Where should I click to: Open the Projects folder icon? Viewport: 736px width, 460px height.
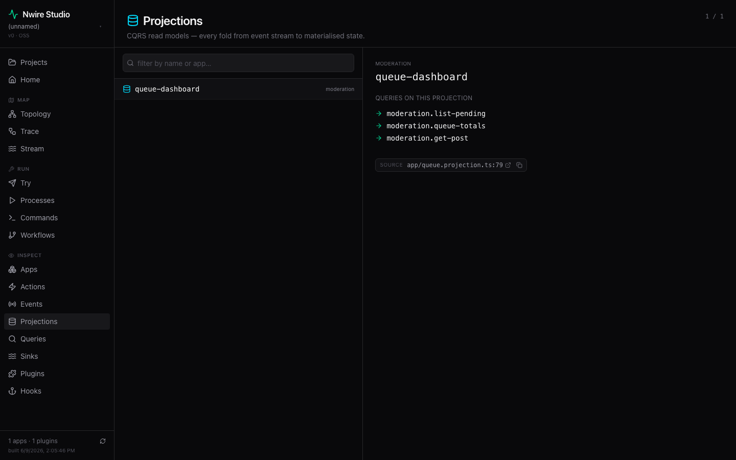pos(12,62)
